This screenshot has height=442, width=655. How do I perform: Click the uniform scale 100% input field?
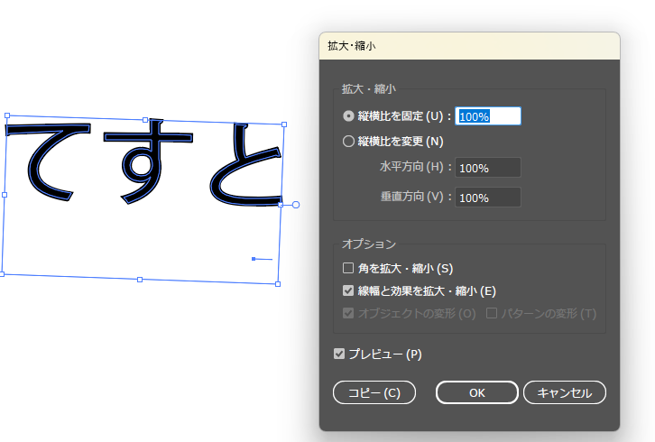pyautogui.click(x=488, y=116)
